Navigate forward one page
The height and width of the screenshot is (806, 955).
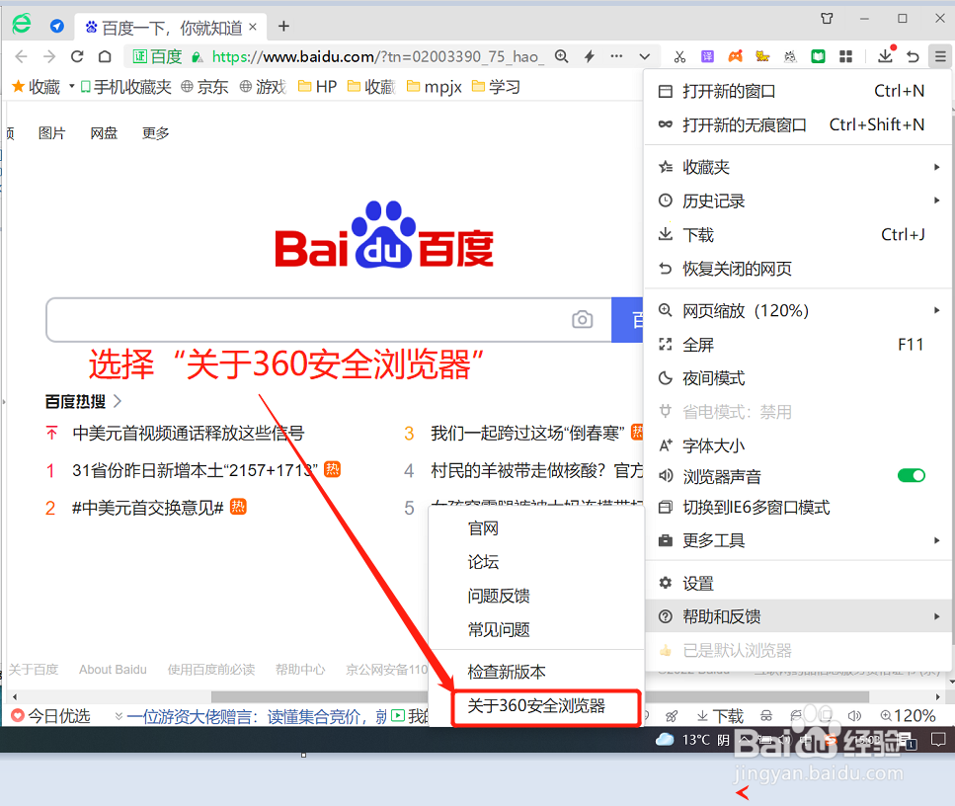point(49,56)
